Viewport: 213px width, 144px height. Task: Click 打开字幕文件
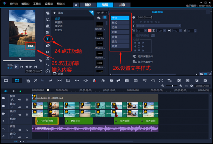(x=143, y=57)
